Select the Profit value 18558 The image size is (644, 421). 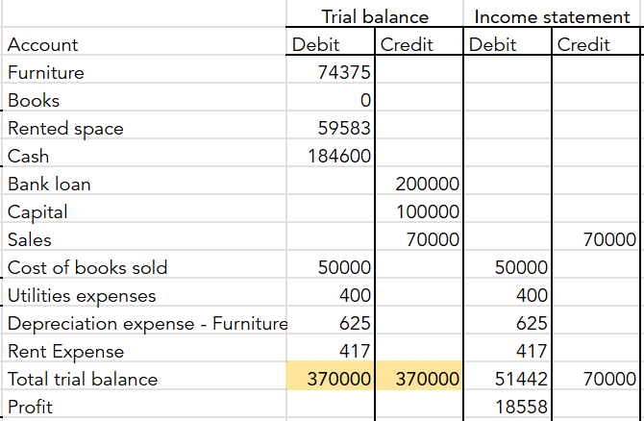click(x=508, y=404)
